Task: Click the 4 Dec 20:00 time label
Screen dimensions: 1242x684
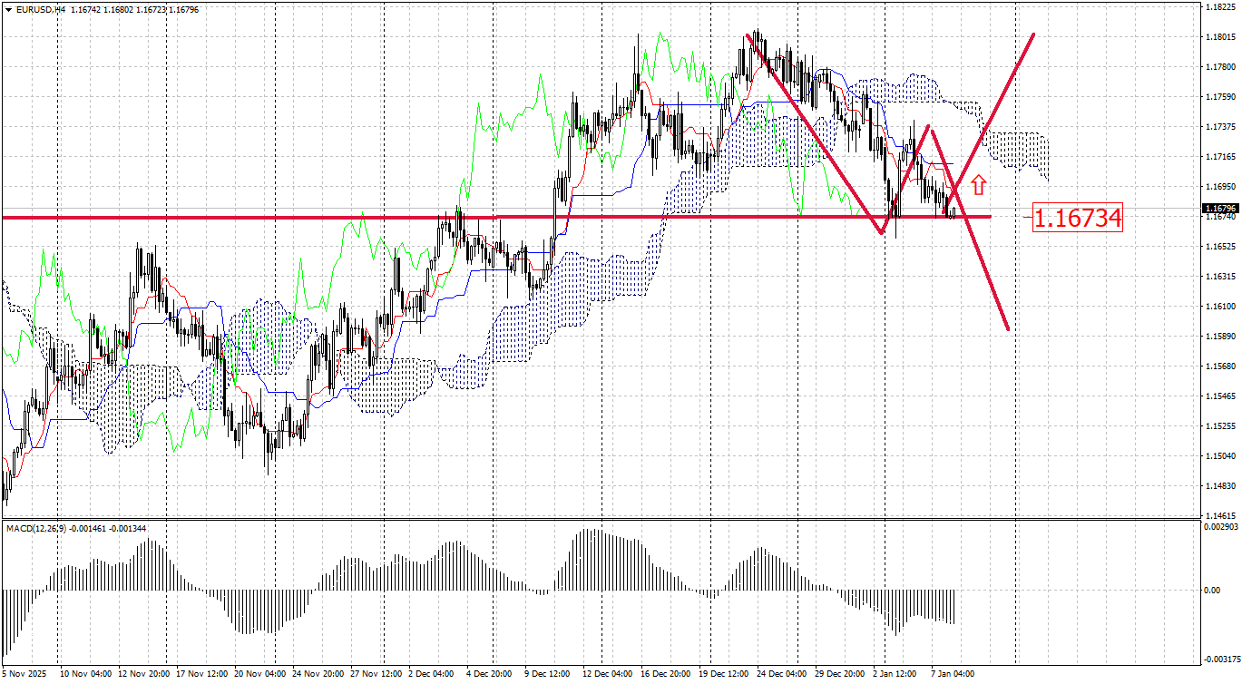Action: (x=490, y=674)
